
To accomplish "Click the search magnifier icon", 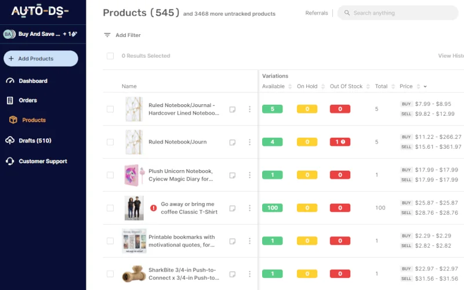I will [x=347, y=13].
